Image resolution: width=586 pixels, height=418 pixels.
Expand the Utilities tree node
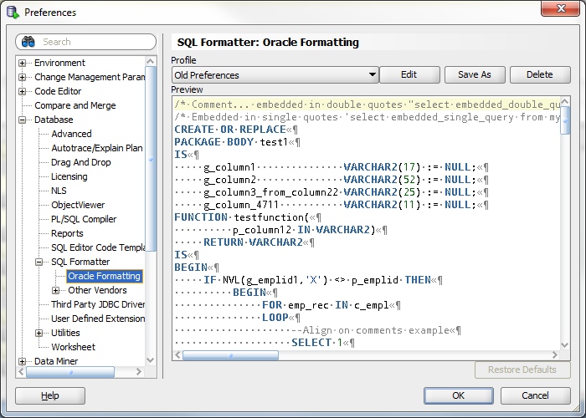coord(39,333)
